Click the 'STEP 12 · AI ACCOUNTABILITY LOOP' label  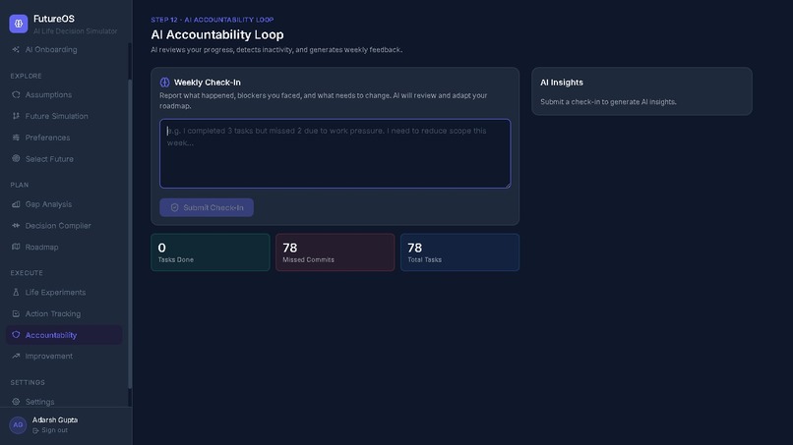pyautogui.click(x=212, y=20)
